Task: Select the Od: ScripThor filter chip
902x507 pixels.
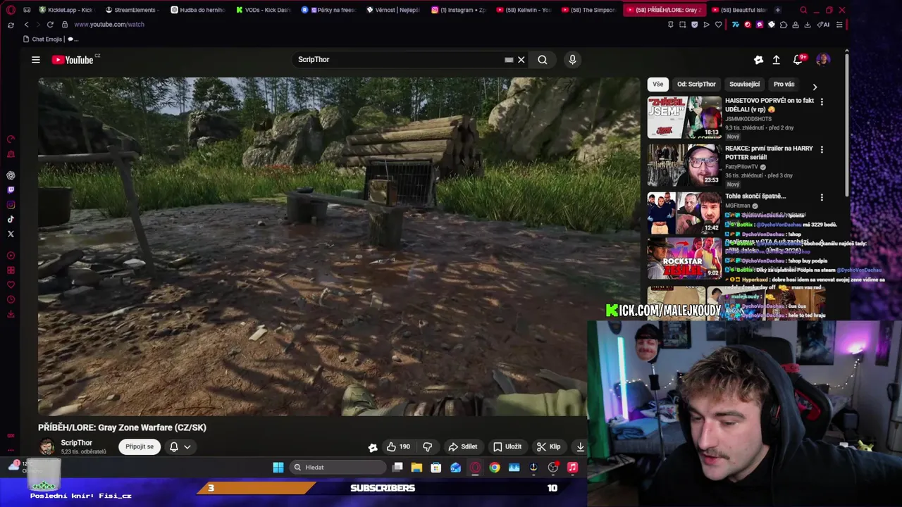Action: pyautogui.click(x=696, y=84)
